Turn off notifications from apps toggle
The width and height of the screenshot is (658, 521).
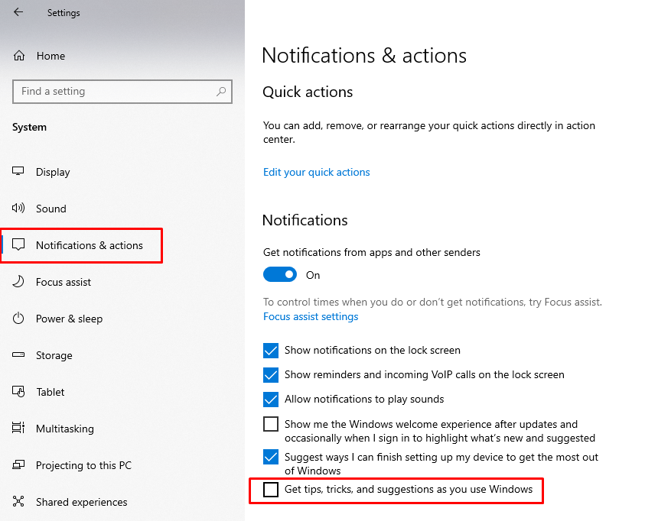(280, 274)
